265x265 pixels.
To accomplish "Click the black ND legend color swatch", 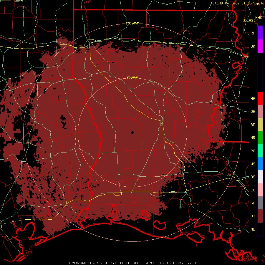I will click(260, 229).
